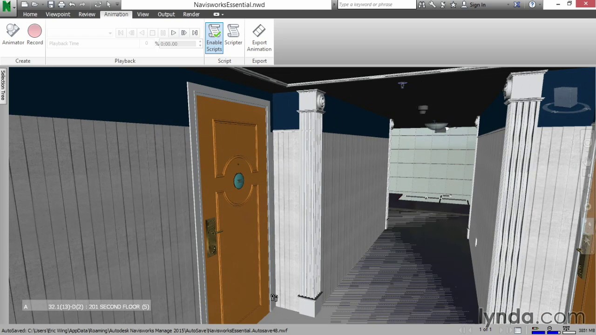Click the 3851 MB memory readout
Viewport: 596px width, 335px height.
tap(587, 330)
